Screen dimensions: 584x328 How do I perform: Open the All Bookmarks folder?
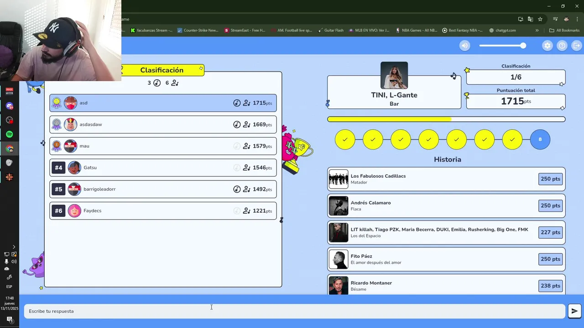(x=564, y=31)
